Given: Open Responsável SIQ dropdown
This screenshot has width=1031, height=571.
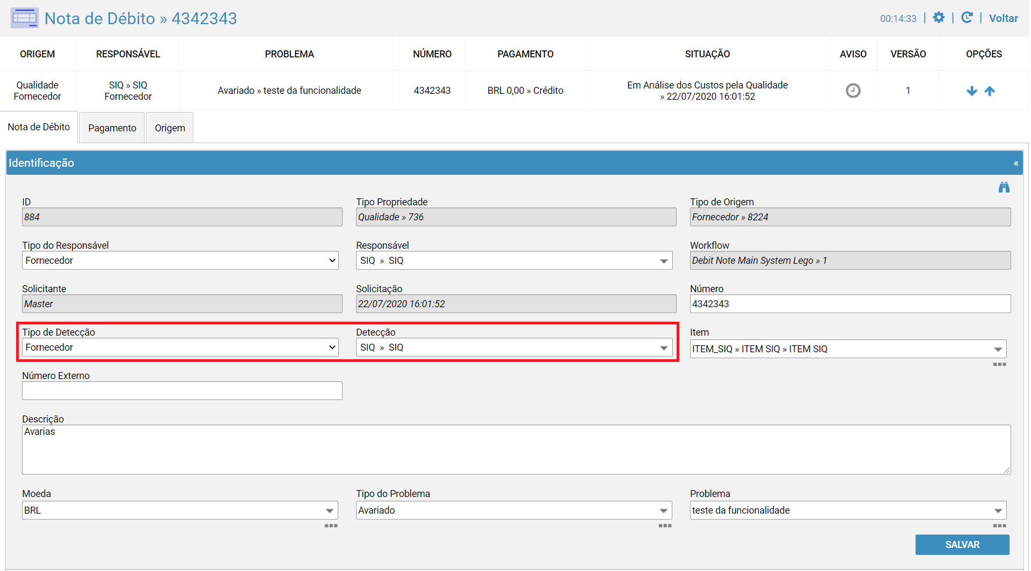Looking at the screenshot, I should [x=514, y=261].
